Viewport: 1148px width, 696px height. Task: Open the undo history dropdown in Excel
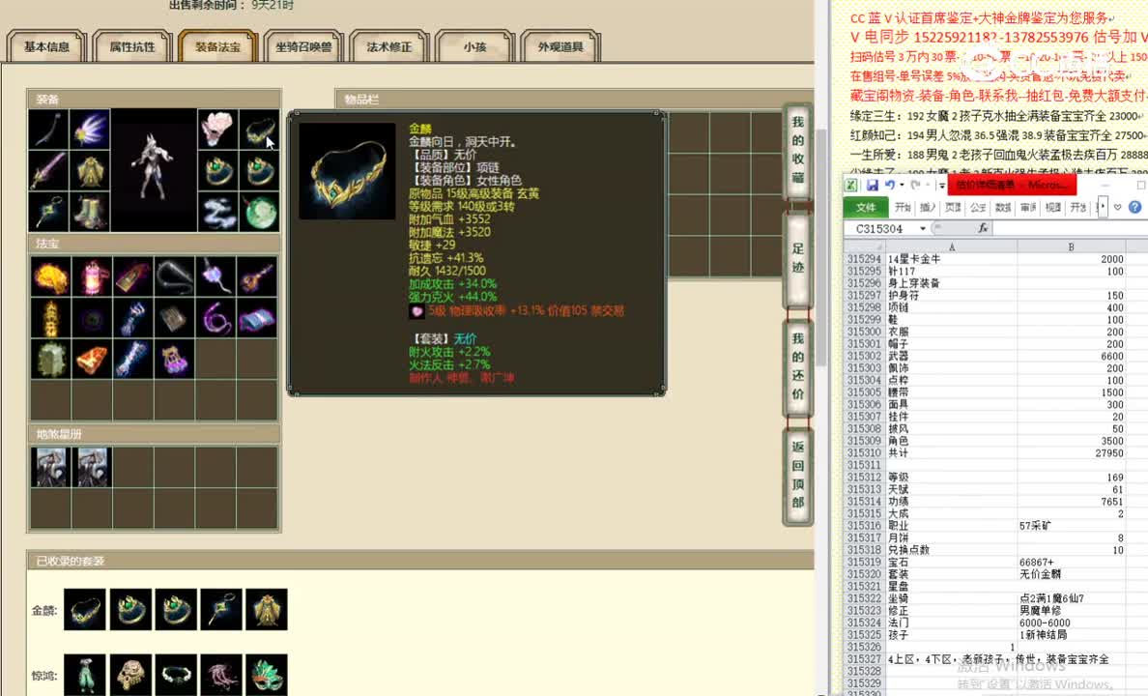coord(902,186)
